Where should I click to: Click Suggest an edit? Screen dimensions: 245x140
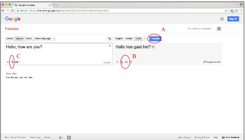point(212,62)
